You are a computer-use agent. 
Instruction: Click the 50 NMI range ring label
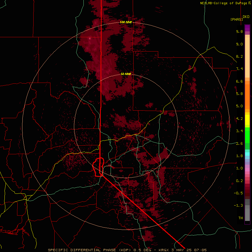(126, 74)
